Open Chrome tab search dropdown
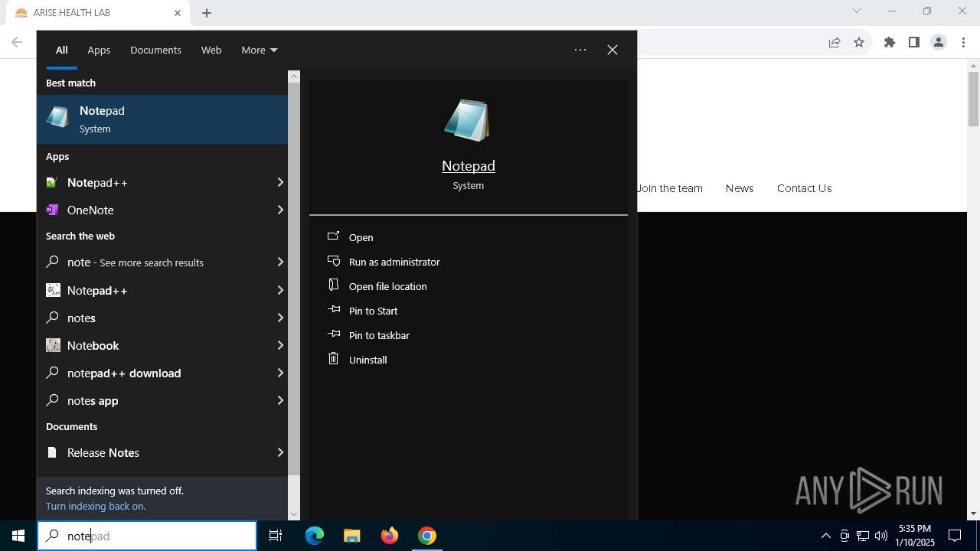The image size is (980, 551). [x=857, y=11]
